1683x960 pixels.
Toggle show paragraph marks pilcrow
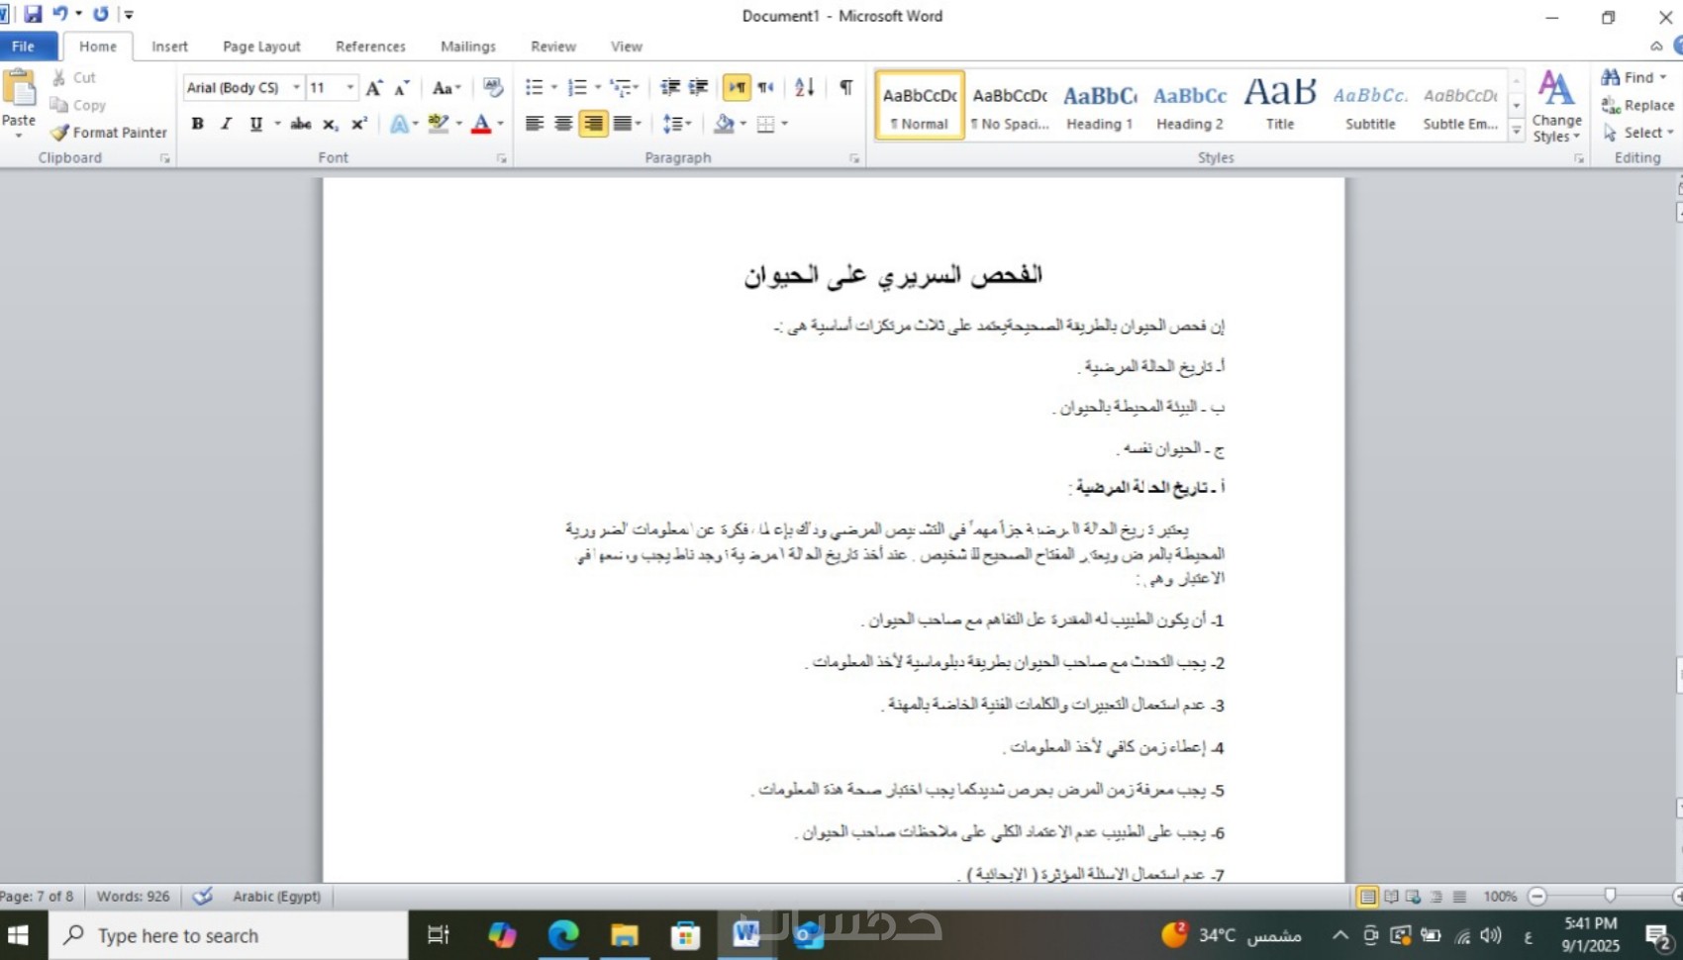click(846, 87)
